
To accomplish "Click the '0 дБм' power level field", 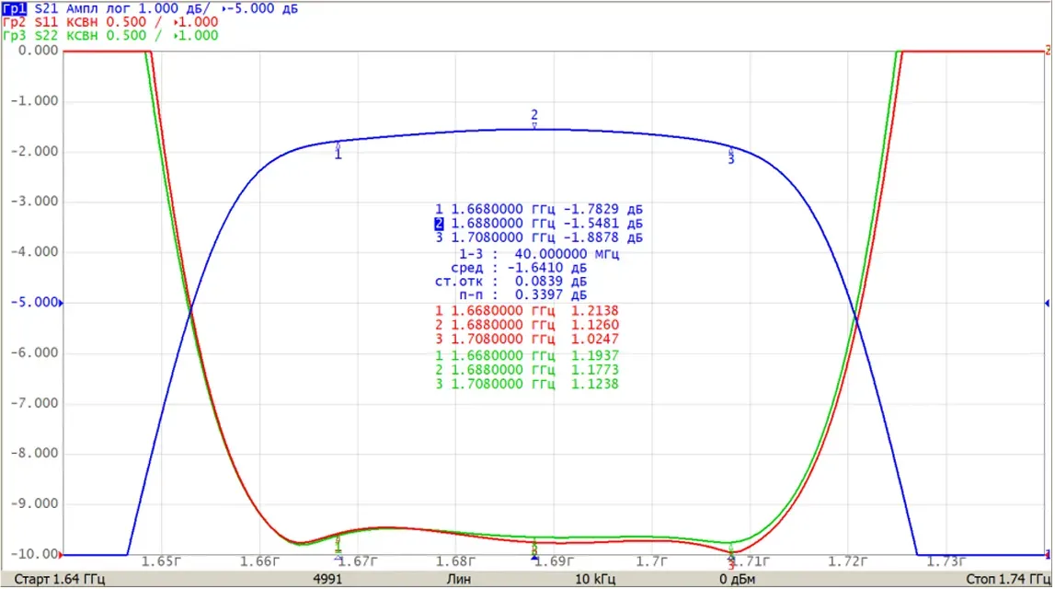I will pos(737,580).
